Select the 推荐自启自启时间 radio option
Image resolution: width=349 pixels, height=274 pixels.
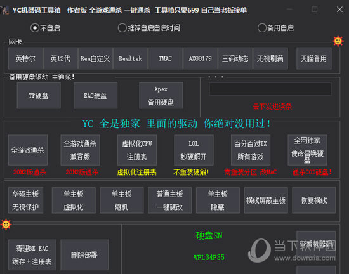pyautogui.click(x=149, y=28)
